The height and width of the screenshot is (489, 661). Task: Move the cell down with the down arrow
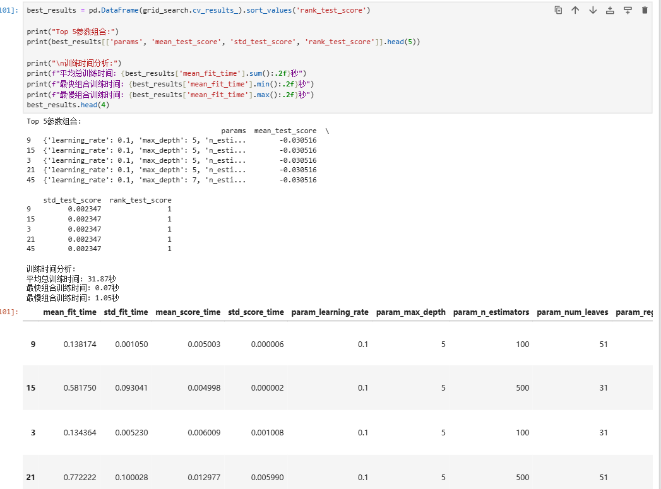593,10
